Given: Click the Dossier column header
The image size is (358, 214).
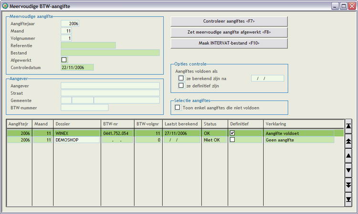Looking at the screenshot, I should tap(77, 124).
